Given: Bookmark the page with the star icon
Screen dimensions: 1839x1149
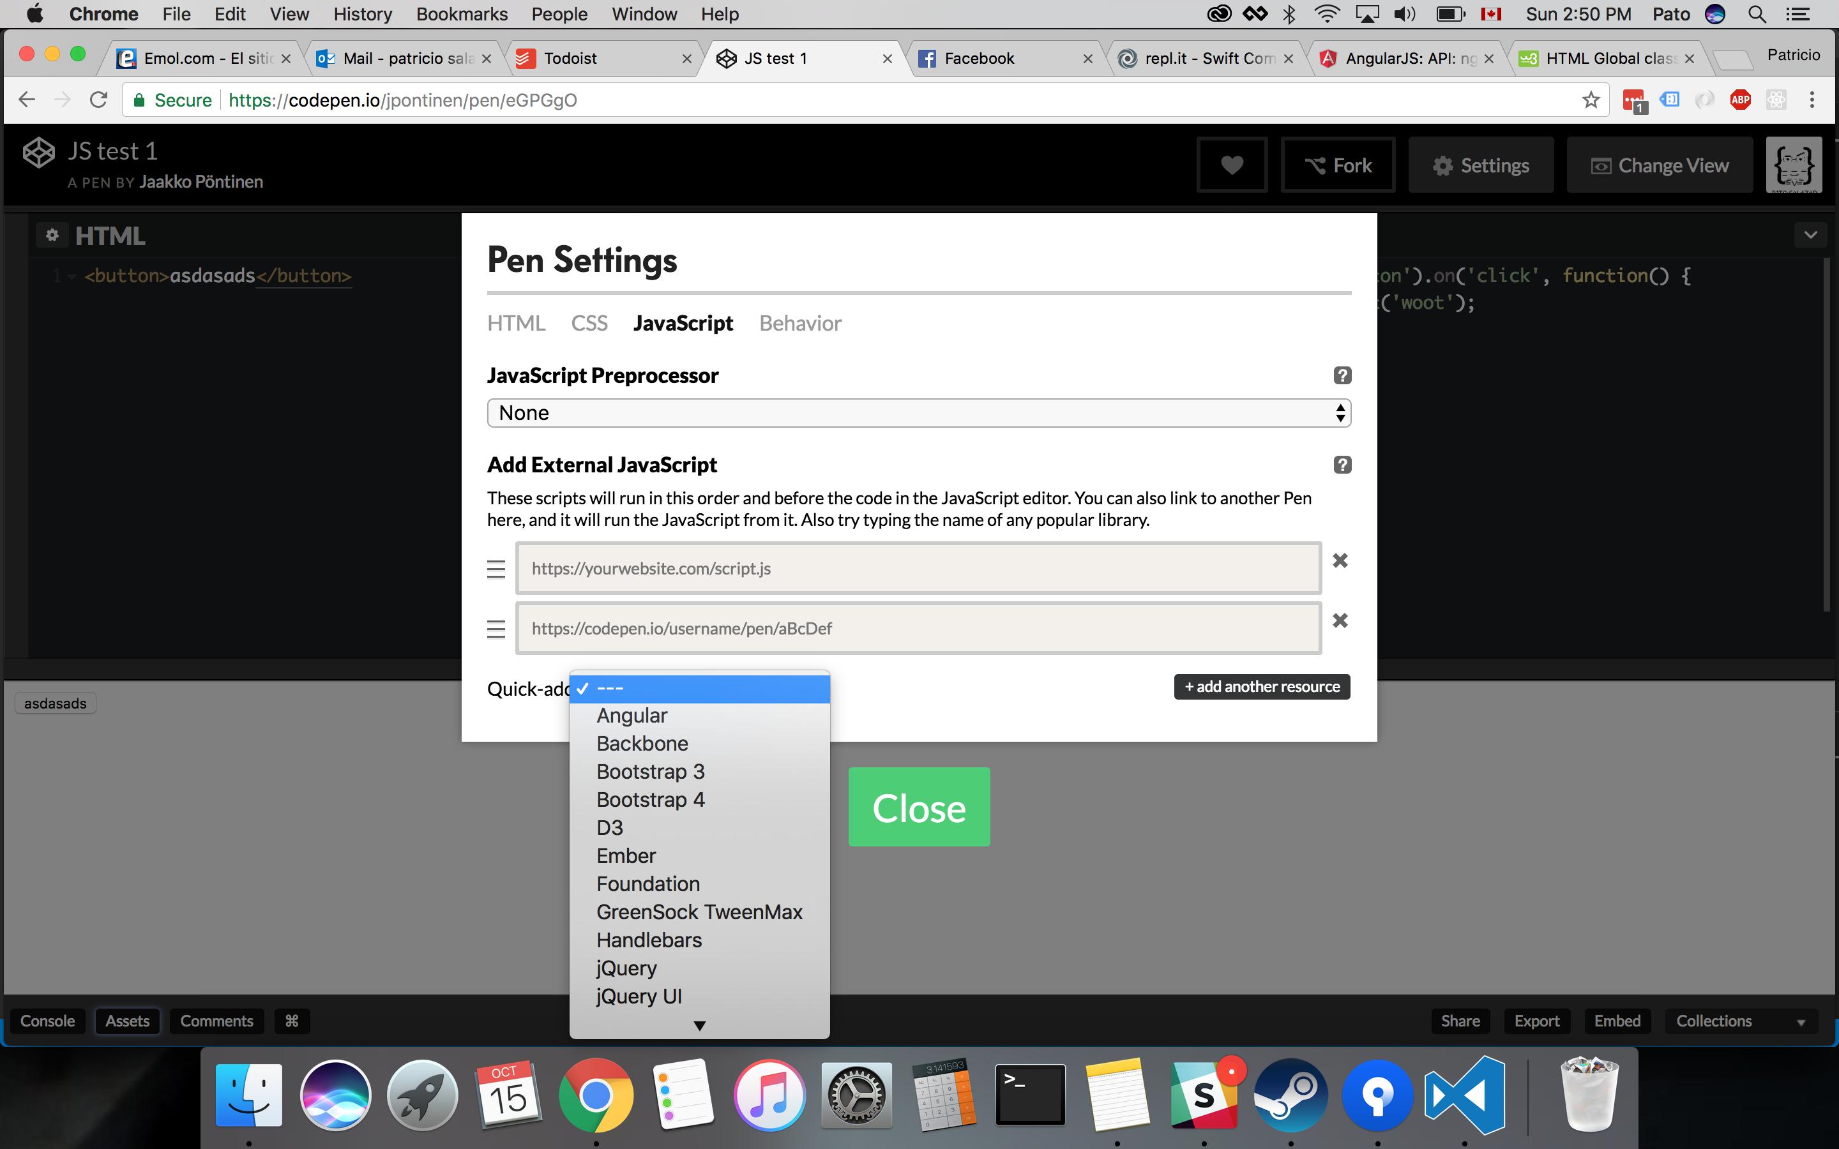Looking at the screenshot, I should (x=1591, y=100).
